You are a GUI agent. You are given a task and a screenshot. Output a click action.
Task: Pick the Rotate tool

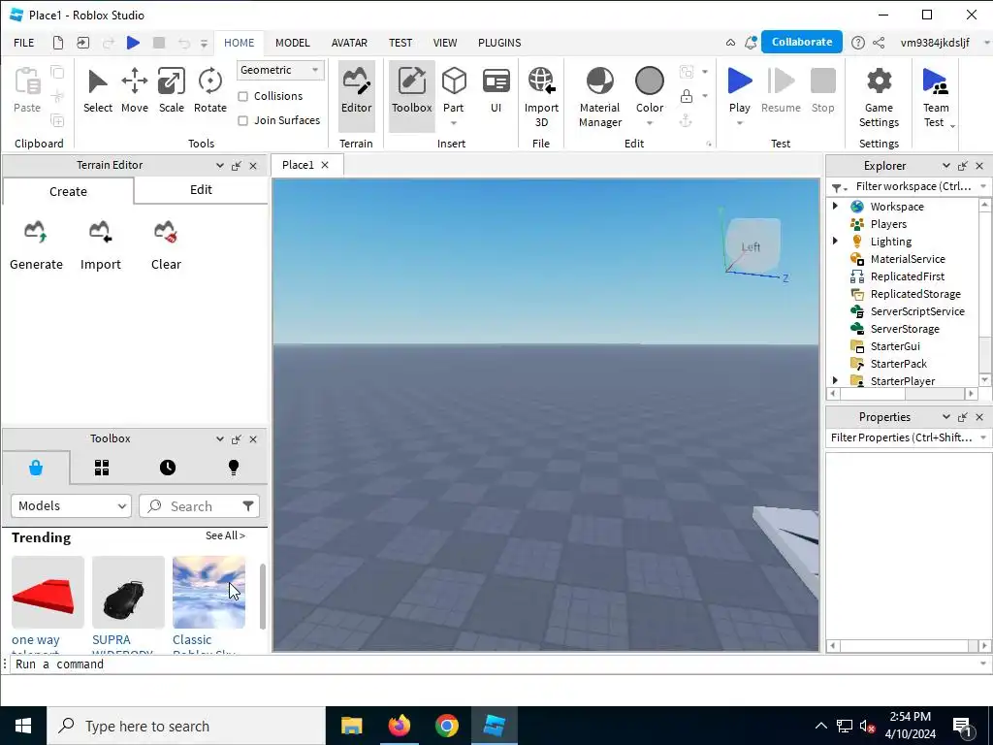click(x=209, y=91)
